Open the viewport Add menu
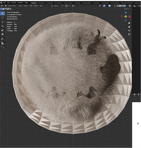 pyautogui.click(x=31, y=6)
